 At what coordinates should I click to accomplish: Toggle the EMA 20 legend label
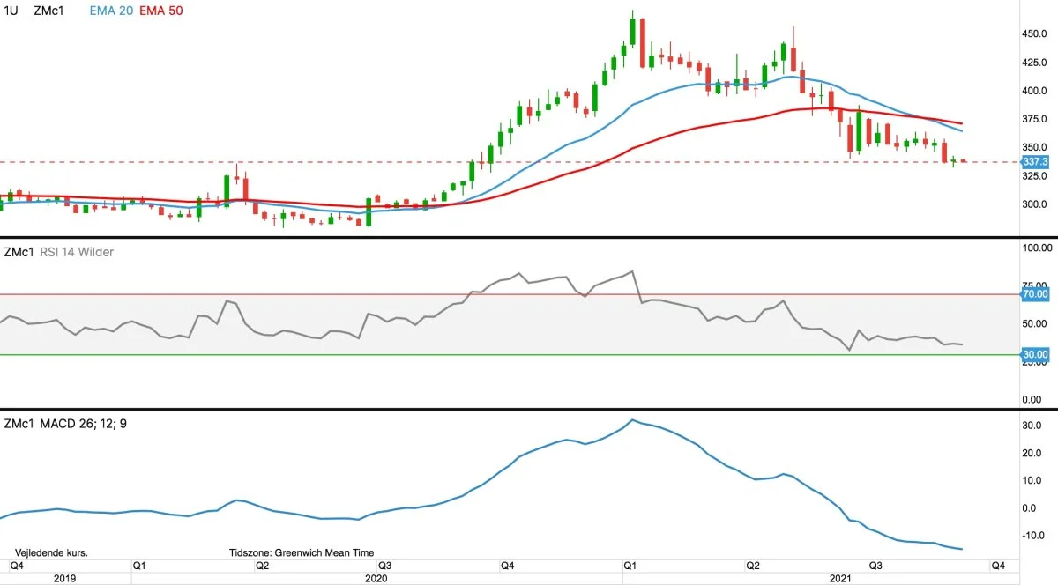[x=112, y=11]
